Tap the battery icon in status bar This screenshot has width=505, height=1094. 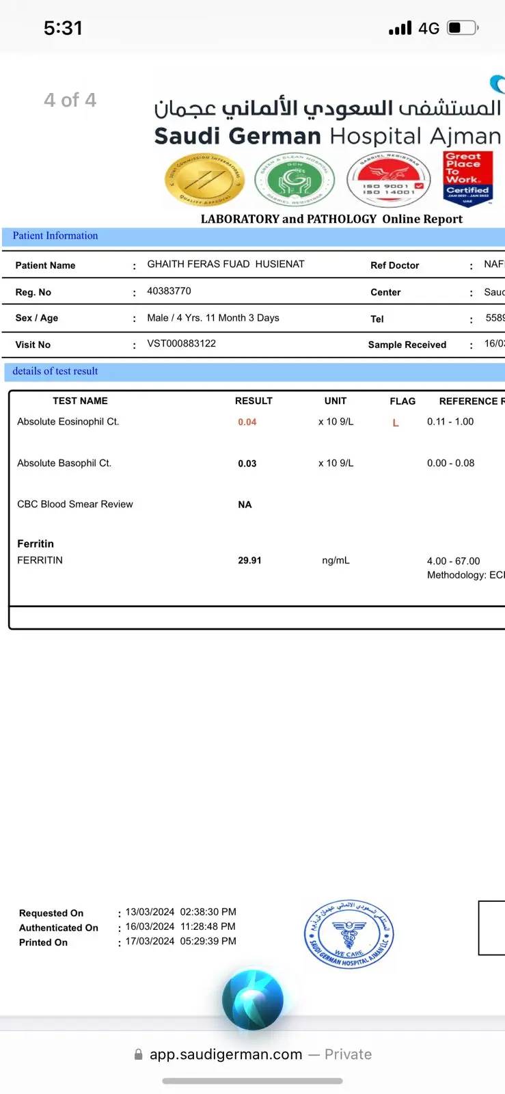(x=463, y=28)
